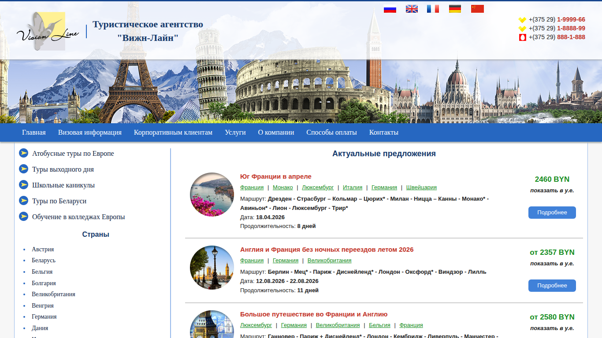Click operator icon beside 1-8888-99 phone number
The image size is (602, 338).
tap(523, 29)
